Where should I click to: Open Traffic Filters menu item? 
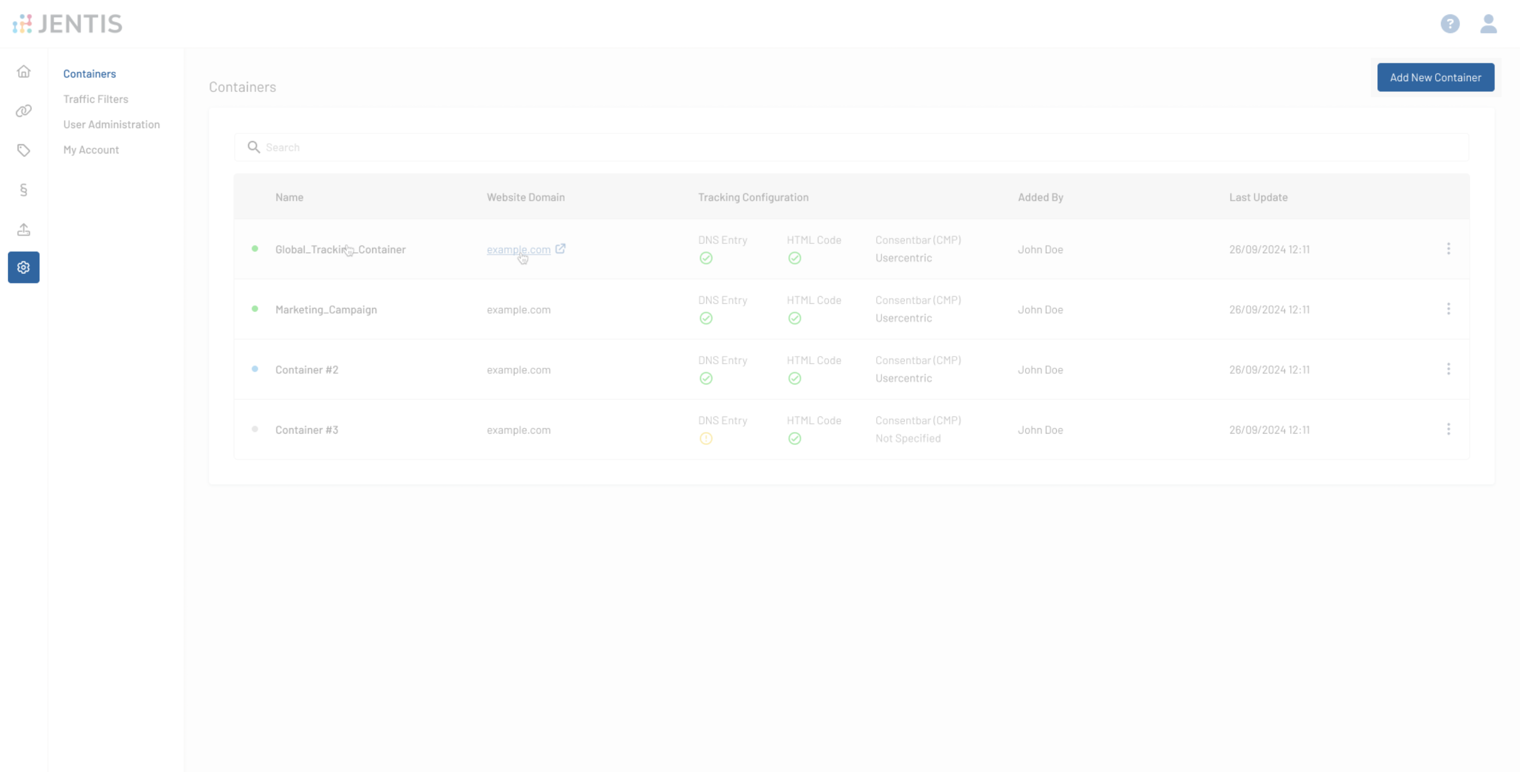[96, 99]
